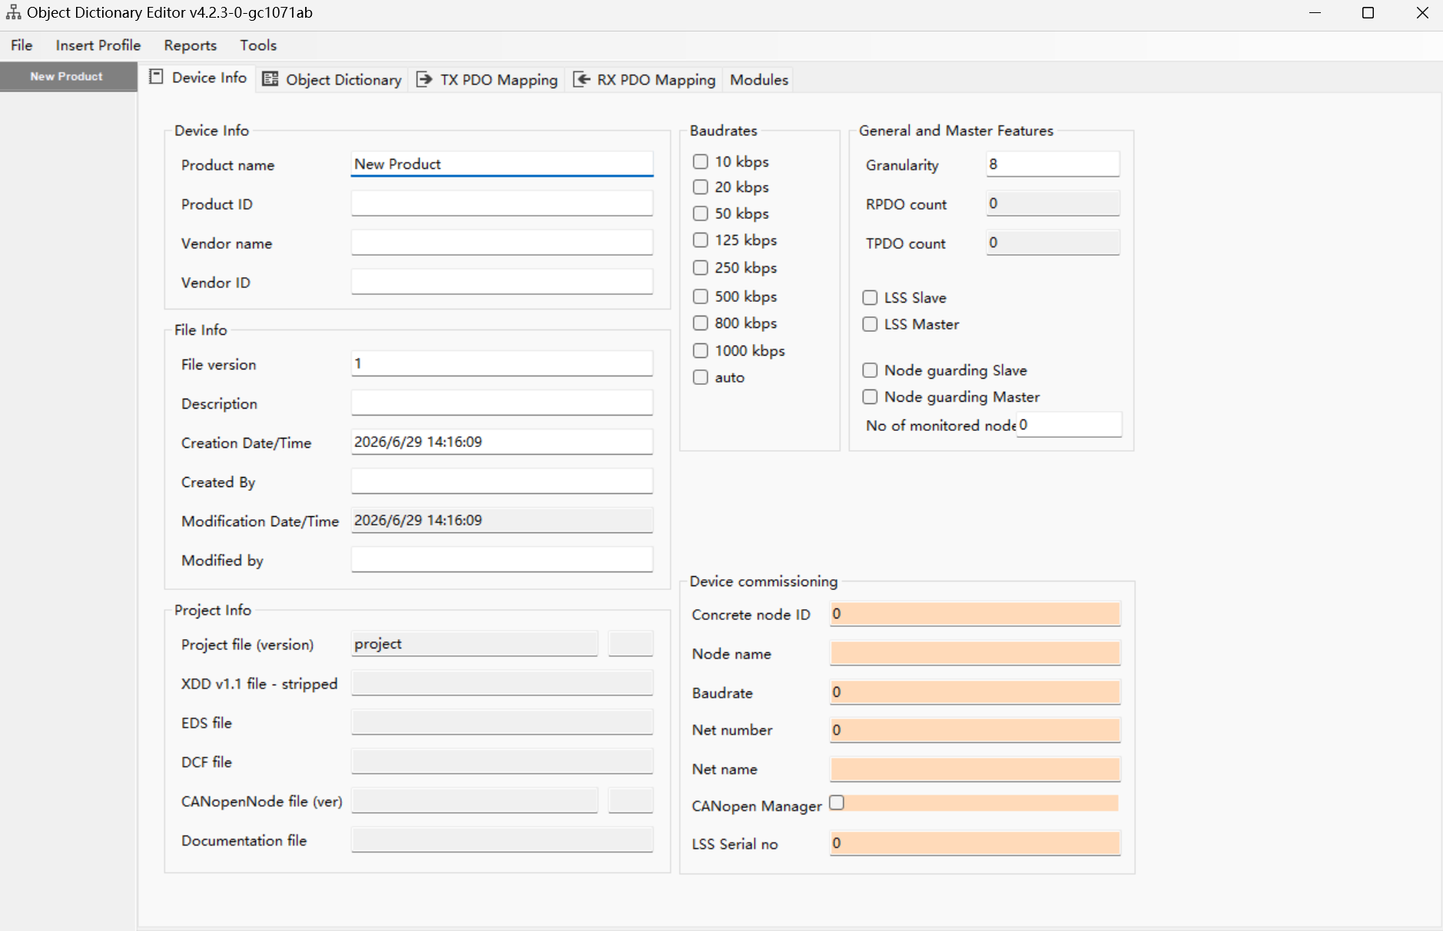This screenshot has height=931, width=1443.
Task: Click the Node name input field
Action: point(975,653)
